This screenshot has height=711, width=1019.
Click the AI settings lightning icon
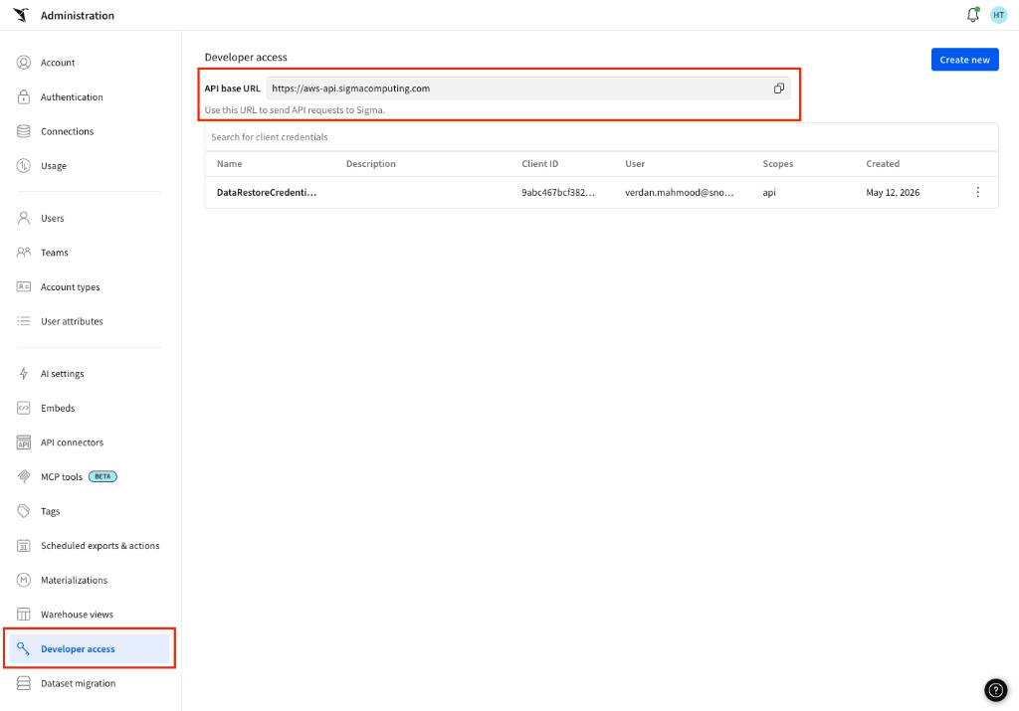(24, 373)
